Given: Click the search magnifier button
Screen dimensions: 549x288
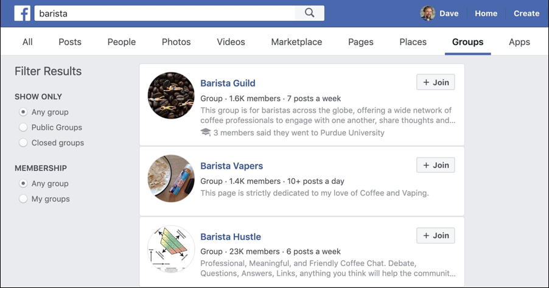Looking at the screenshot, I should (310, 13).
